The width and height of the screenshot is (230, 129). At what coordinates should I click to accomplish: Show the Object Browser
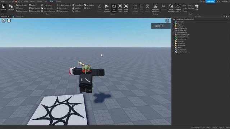(x=22, y=11)
